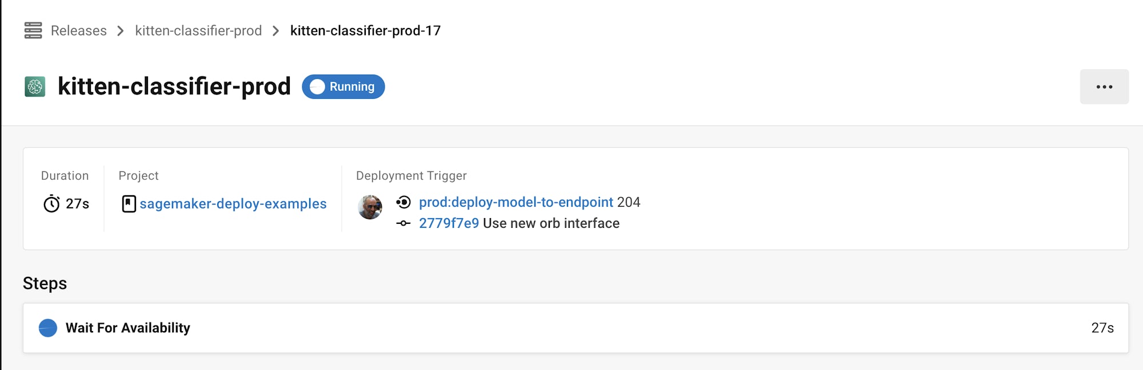1143x370 pixels.
Task: Click the Releases list icon in breadcrumb
Action: pos(33,31)
